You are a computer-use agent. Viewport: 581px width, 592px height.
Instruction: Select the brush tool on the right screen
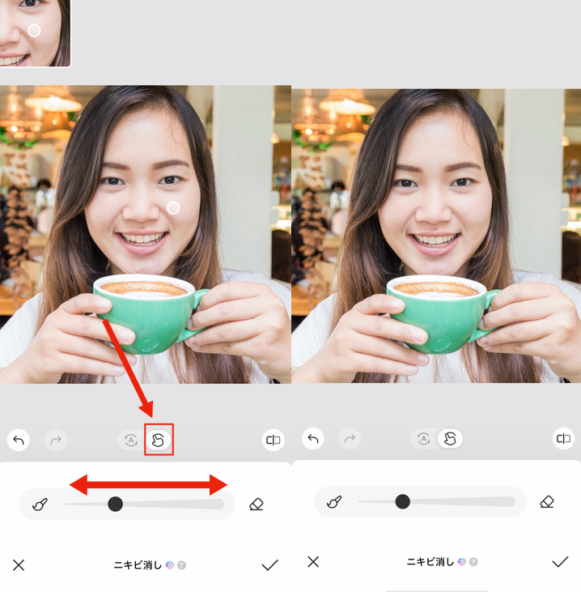(333, 502)
